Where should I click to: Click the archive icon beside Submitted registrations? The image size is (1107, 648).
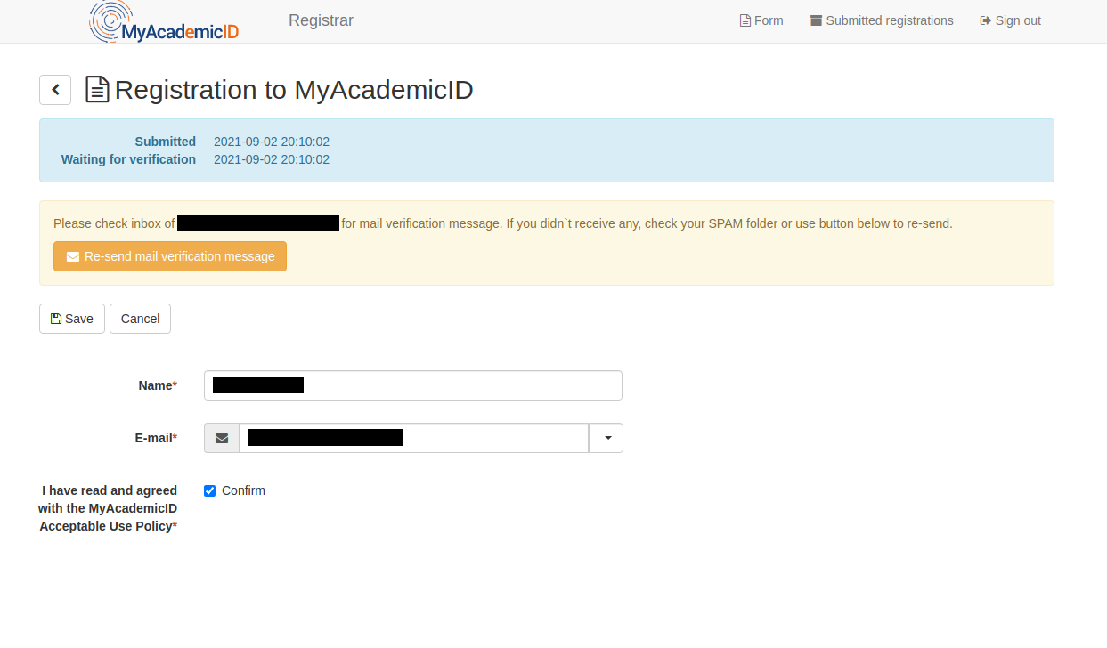point(816,20)
